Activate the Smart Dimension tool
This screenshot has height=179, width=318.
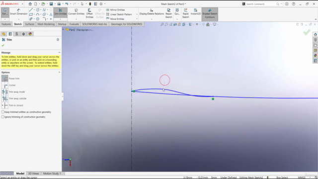tap(19, 12)
